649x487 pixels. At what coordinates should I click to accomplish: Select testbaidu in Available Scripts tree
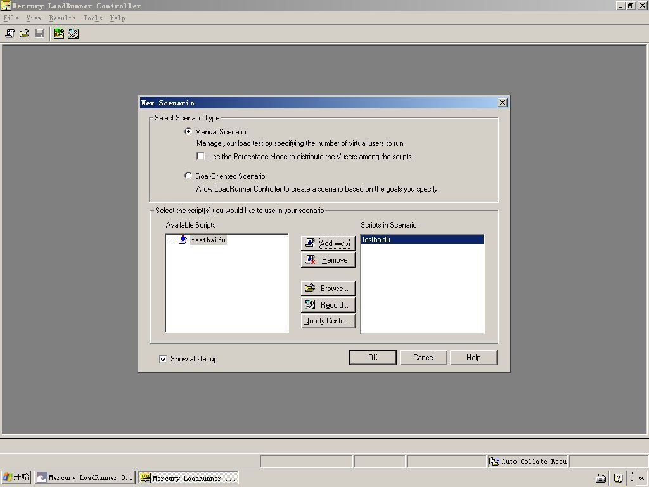tap(209, 240)
